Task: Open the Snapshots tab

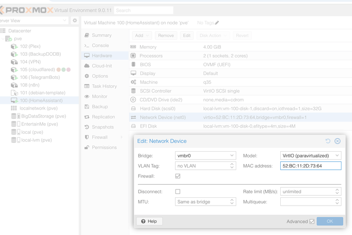Action: click(105, 127)
